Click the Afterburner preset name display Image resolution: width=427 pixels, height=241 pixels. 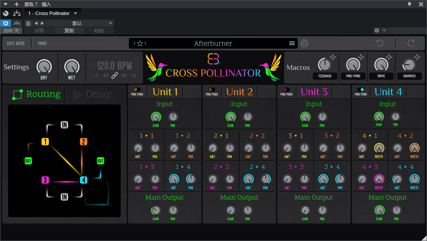[x=213, y=44]
